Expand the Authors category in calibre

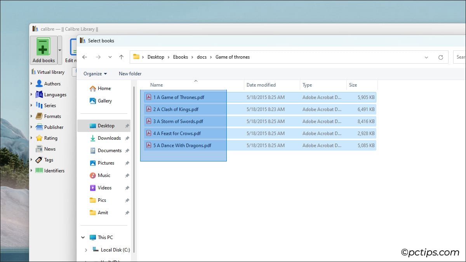pos(32,84)
